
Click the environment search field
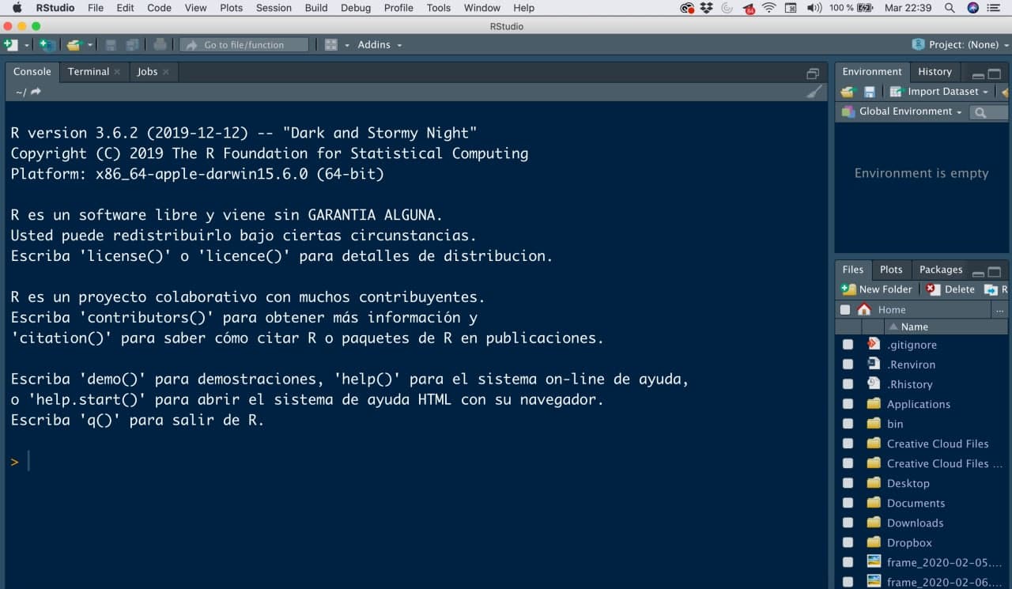click(990, 112)
